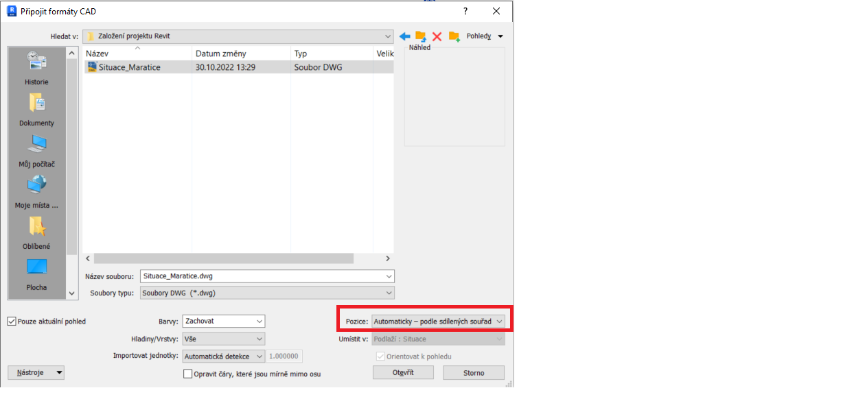Image resolution: width=841 pixels, height=399 pixels.
Task: Open the Pohledy views menu
Action: (x=485, y=36)
